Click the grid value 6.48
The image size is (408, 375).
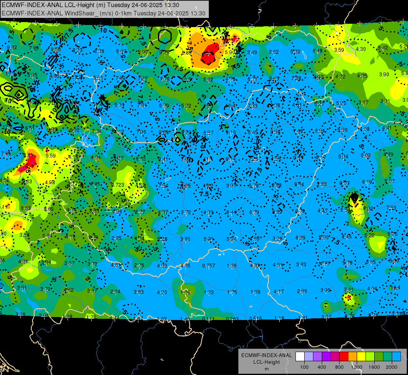[x=318, y=51]
